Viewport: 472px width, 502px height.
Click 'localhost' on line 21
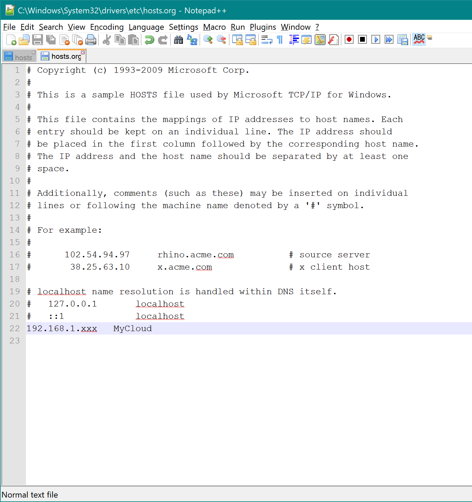click(160, 316)
